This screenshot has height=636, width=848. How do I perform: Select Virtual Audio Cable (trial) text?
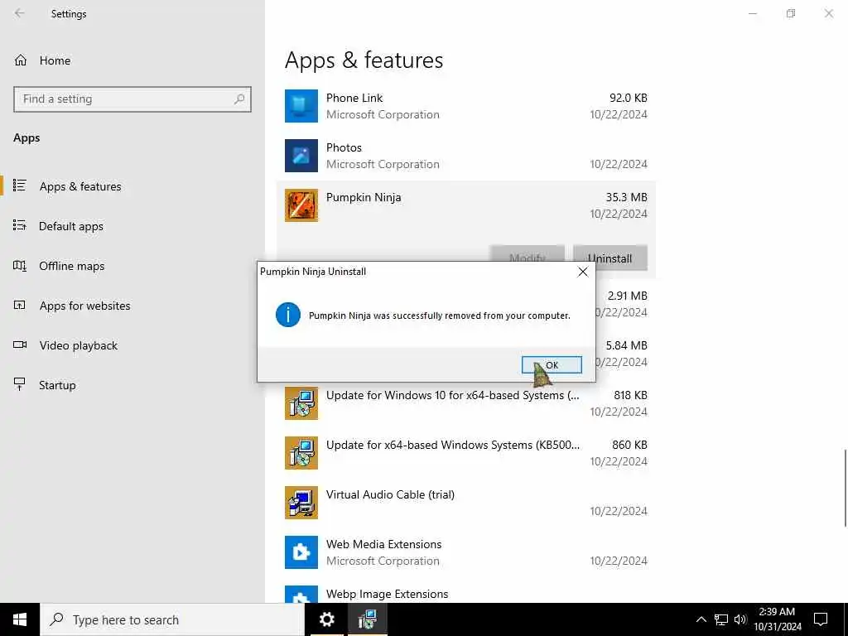click(391, 495)
